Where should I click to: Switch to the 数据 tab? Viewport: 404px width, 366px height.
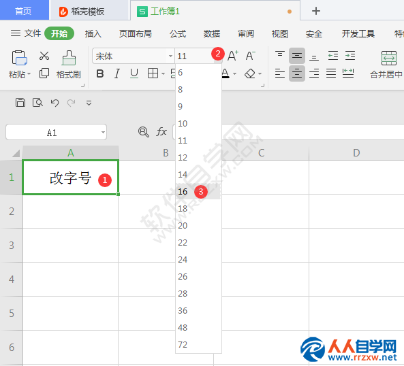click(212, 34)
